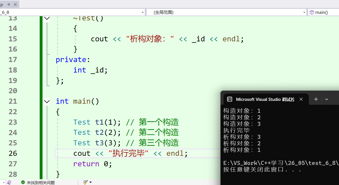
Task: Click the 按任意键关闭此窗口 prompt in console
Action: (x=262, y=169)
